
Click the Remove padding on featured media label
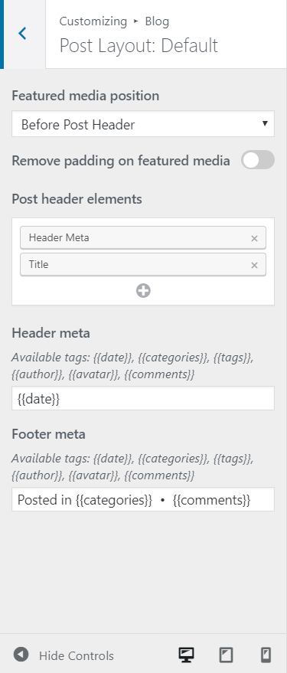pos(121,161)
